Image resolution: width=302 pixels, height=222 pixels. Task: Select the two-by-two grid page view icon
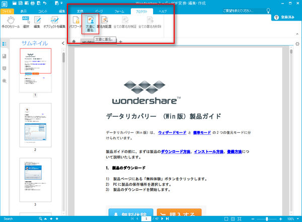(233, 218)
